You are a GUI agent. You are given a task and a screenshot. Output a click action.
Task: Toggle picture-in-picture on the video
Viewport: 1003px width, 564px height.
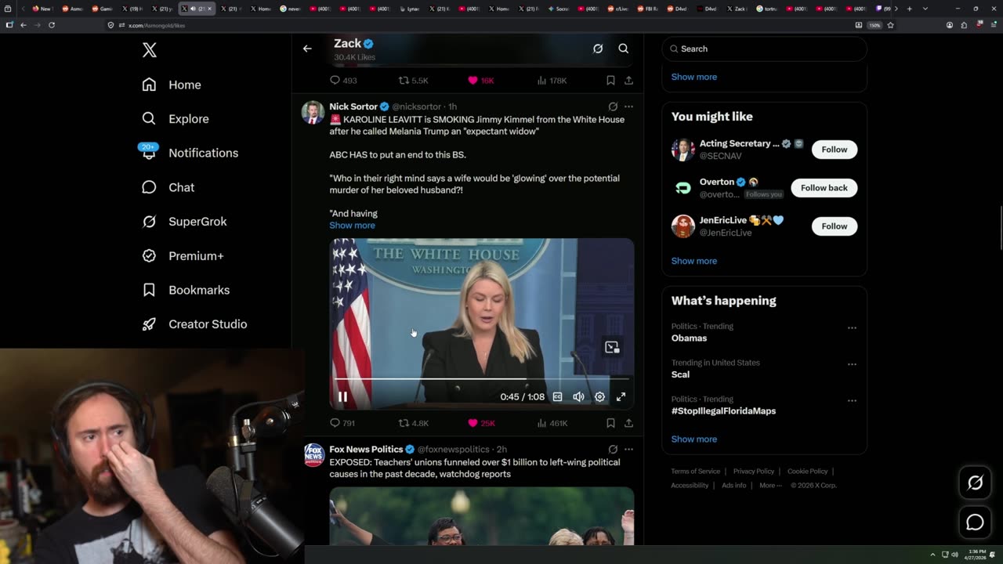click(x=612, y=347)
